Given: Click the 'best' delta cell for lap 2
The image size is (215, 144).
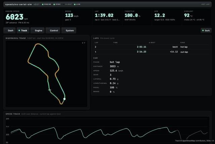Looking at the screenshot, I should click(175, 47).
